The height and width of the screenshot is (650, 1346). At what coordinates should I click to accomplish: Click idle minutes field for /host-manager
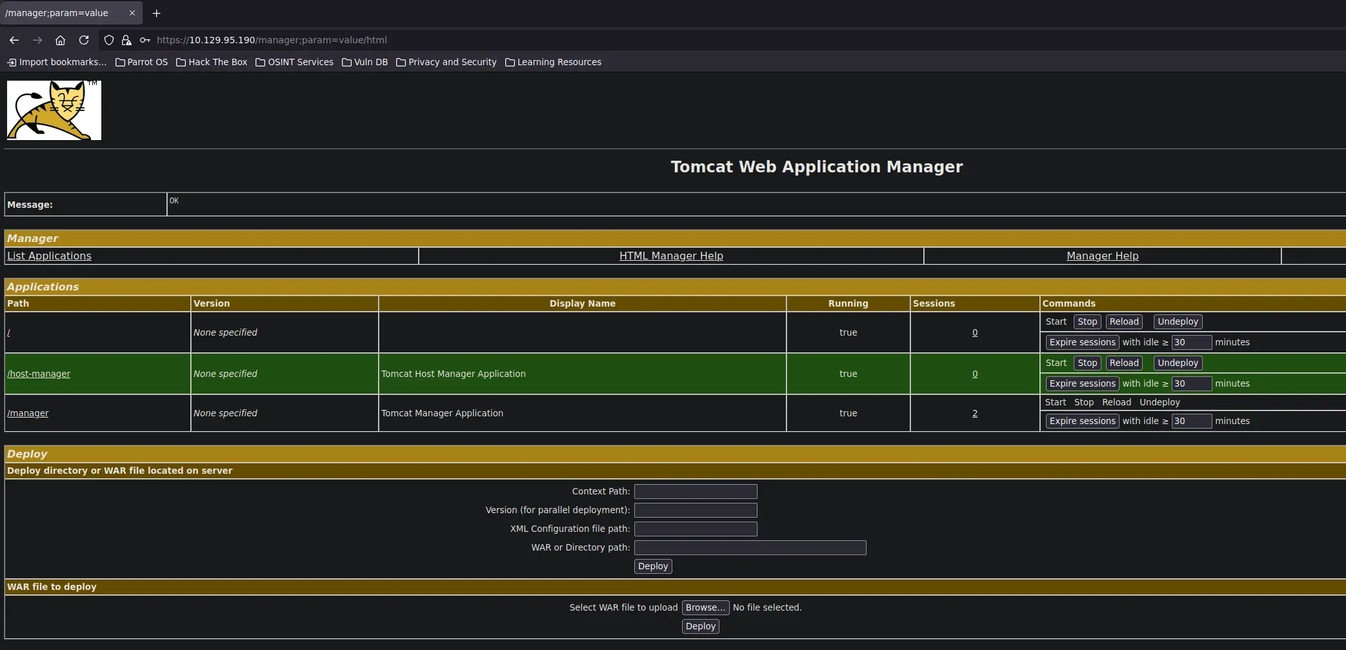point(1192,383)
